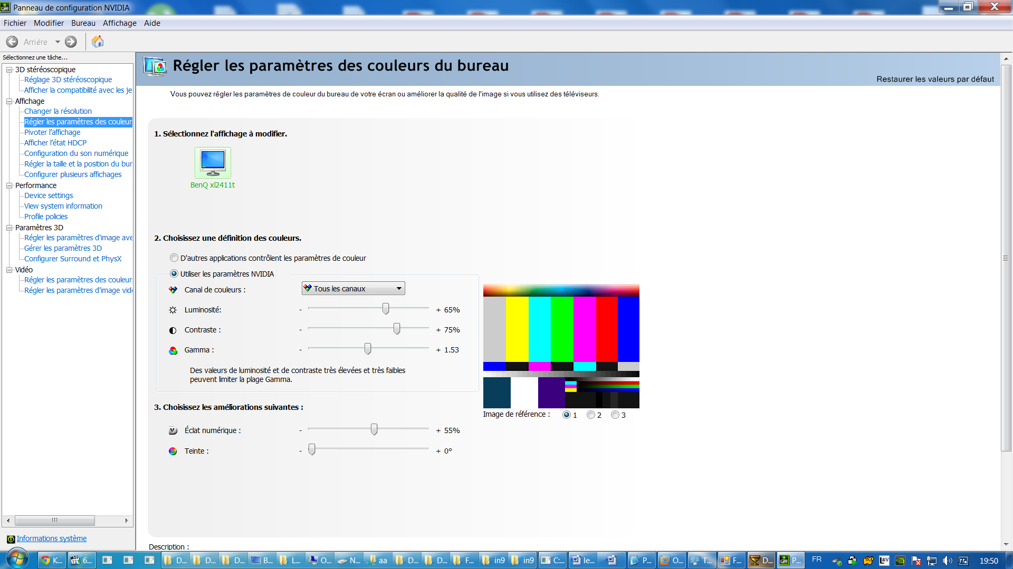Screen dimensions: 1013x569
Task: Open the NVIDIA tray icon
Action: (900, 561)
